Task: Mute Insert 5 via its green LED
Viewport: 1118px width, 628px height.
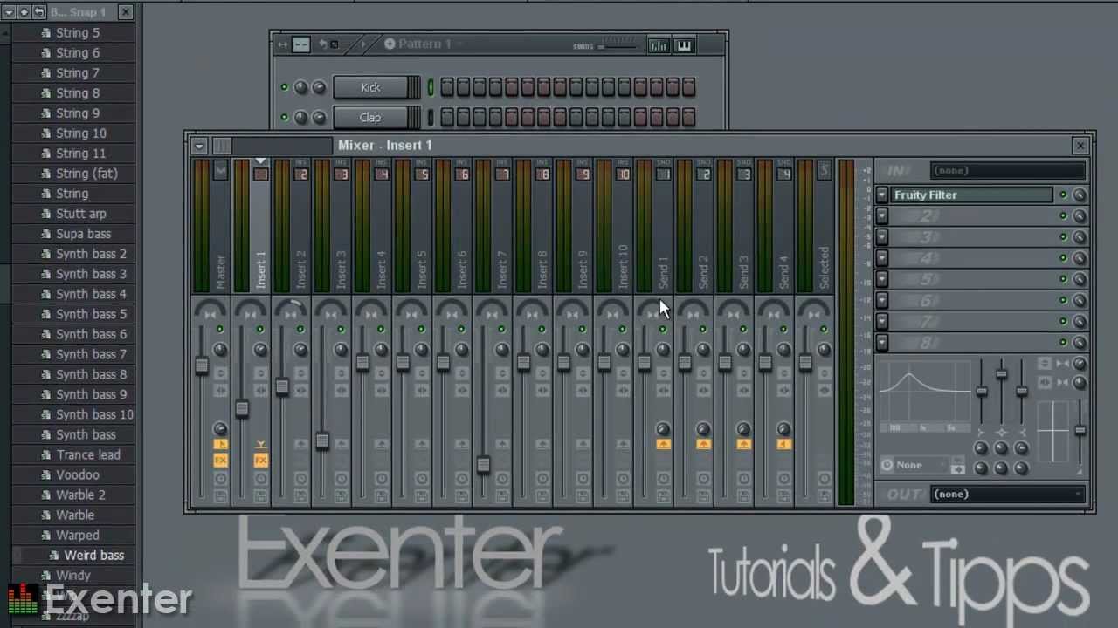Action: (421, 329)
